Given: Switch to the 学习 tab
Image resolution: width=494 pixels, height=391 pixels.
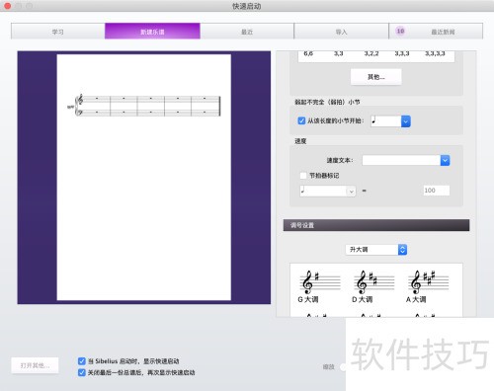Looking at the screenshot, I should point(58,32).
